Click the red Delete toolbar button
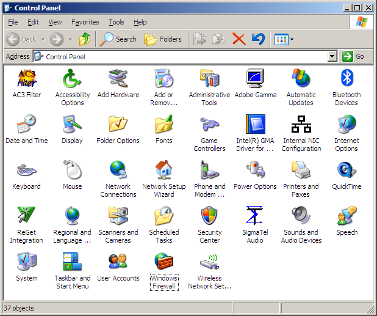377x316 pixels. pyautogui.click(x=239, y=39)
